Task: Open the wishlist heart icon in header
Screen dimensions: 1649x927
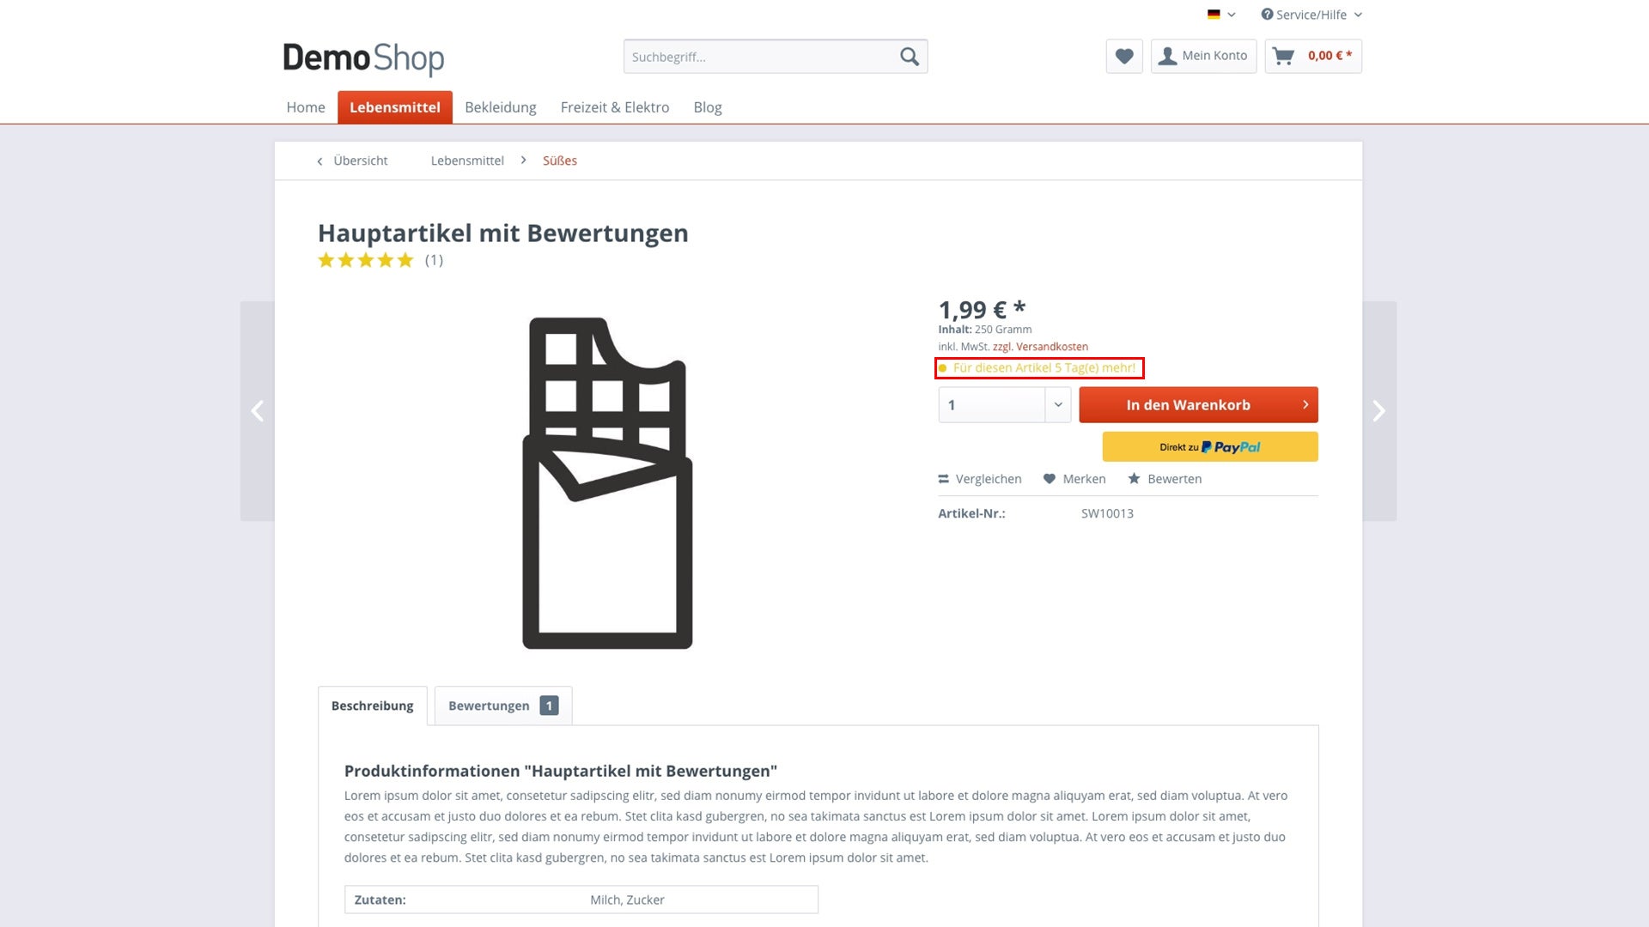Action: [1123, 57]
